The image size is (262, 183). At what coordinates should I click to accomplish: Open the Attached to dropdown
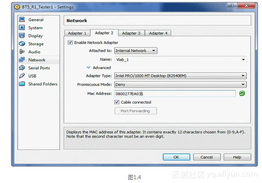tap(136, 51)
